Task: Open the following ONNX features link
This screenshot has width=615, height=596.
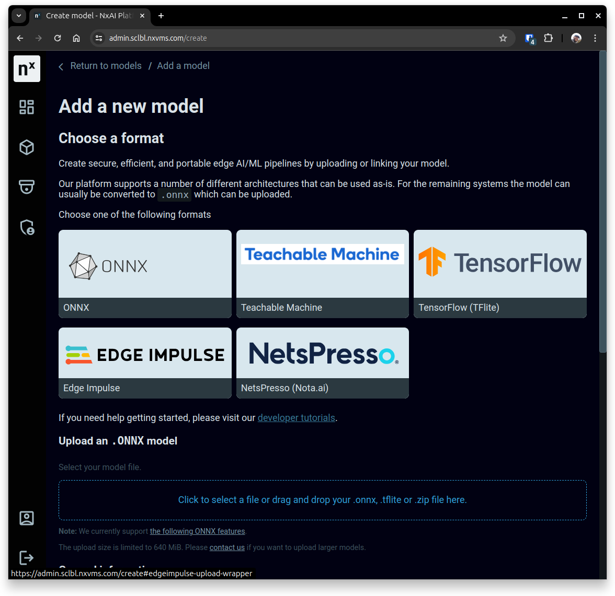Action: click(197, 531)
